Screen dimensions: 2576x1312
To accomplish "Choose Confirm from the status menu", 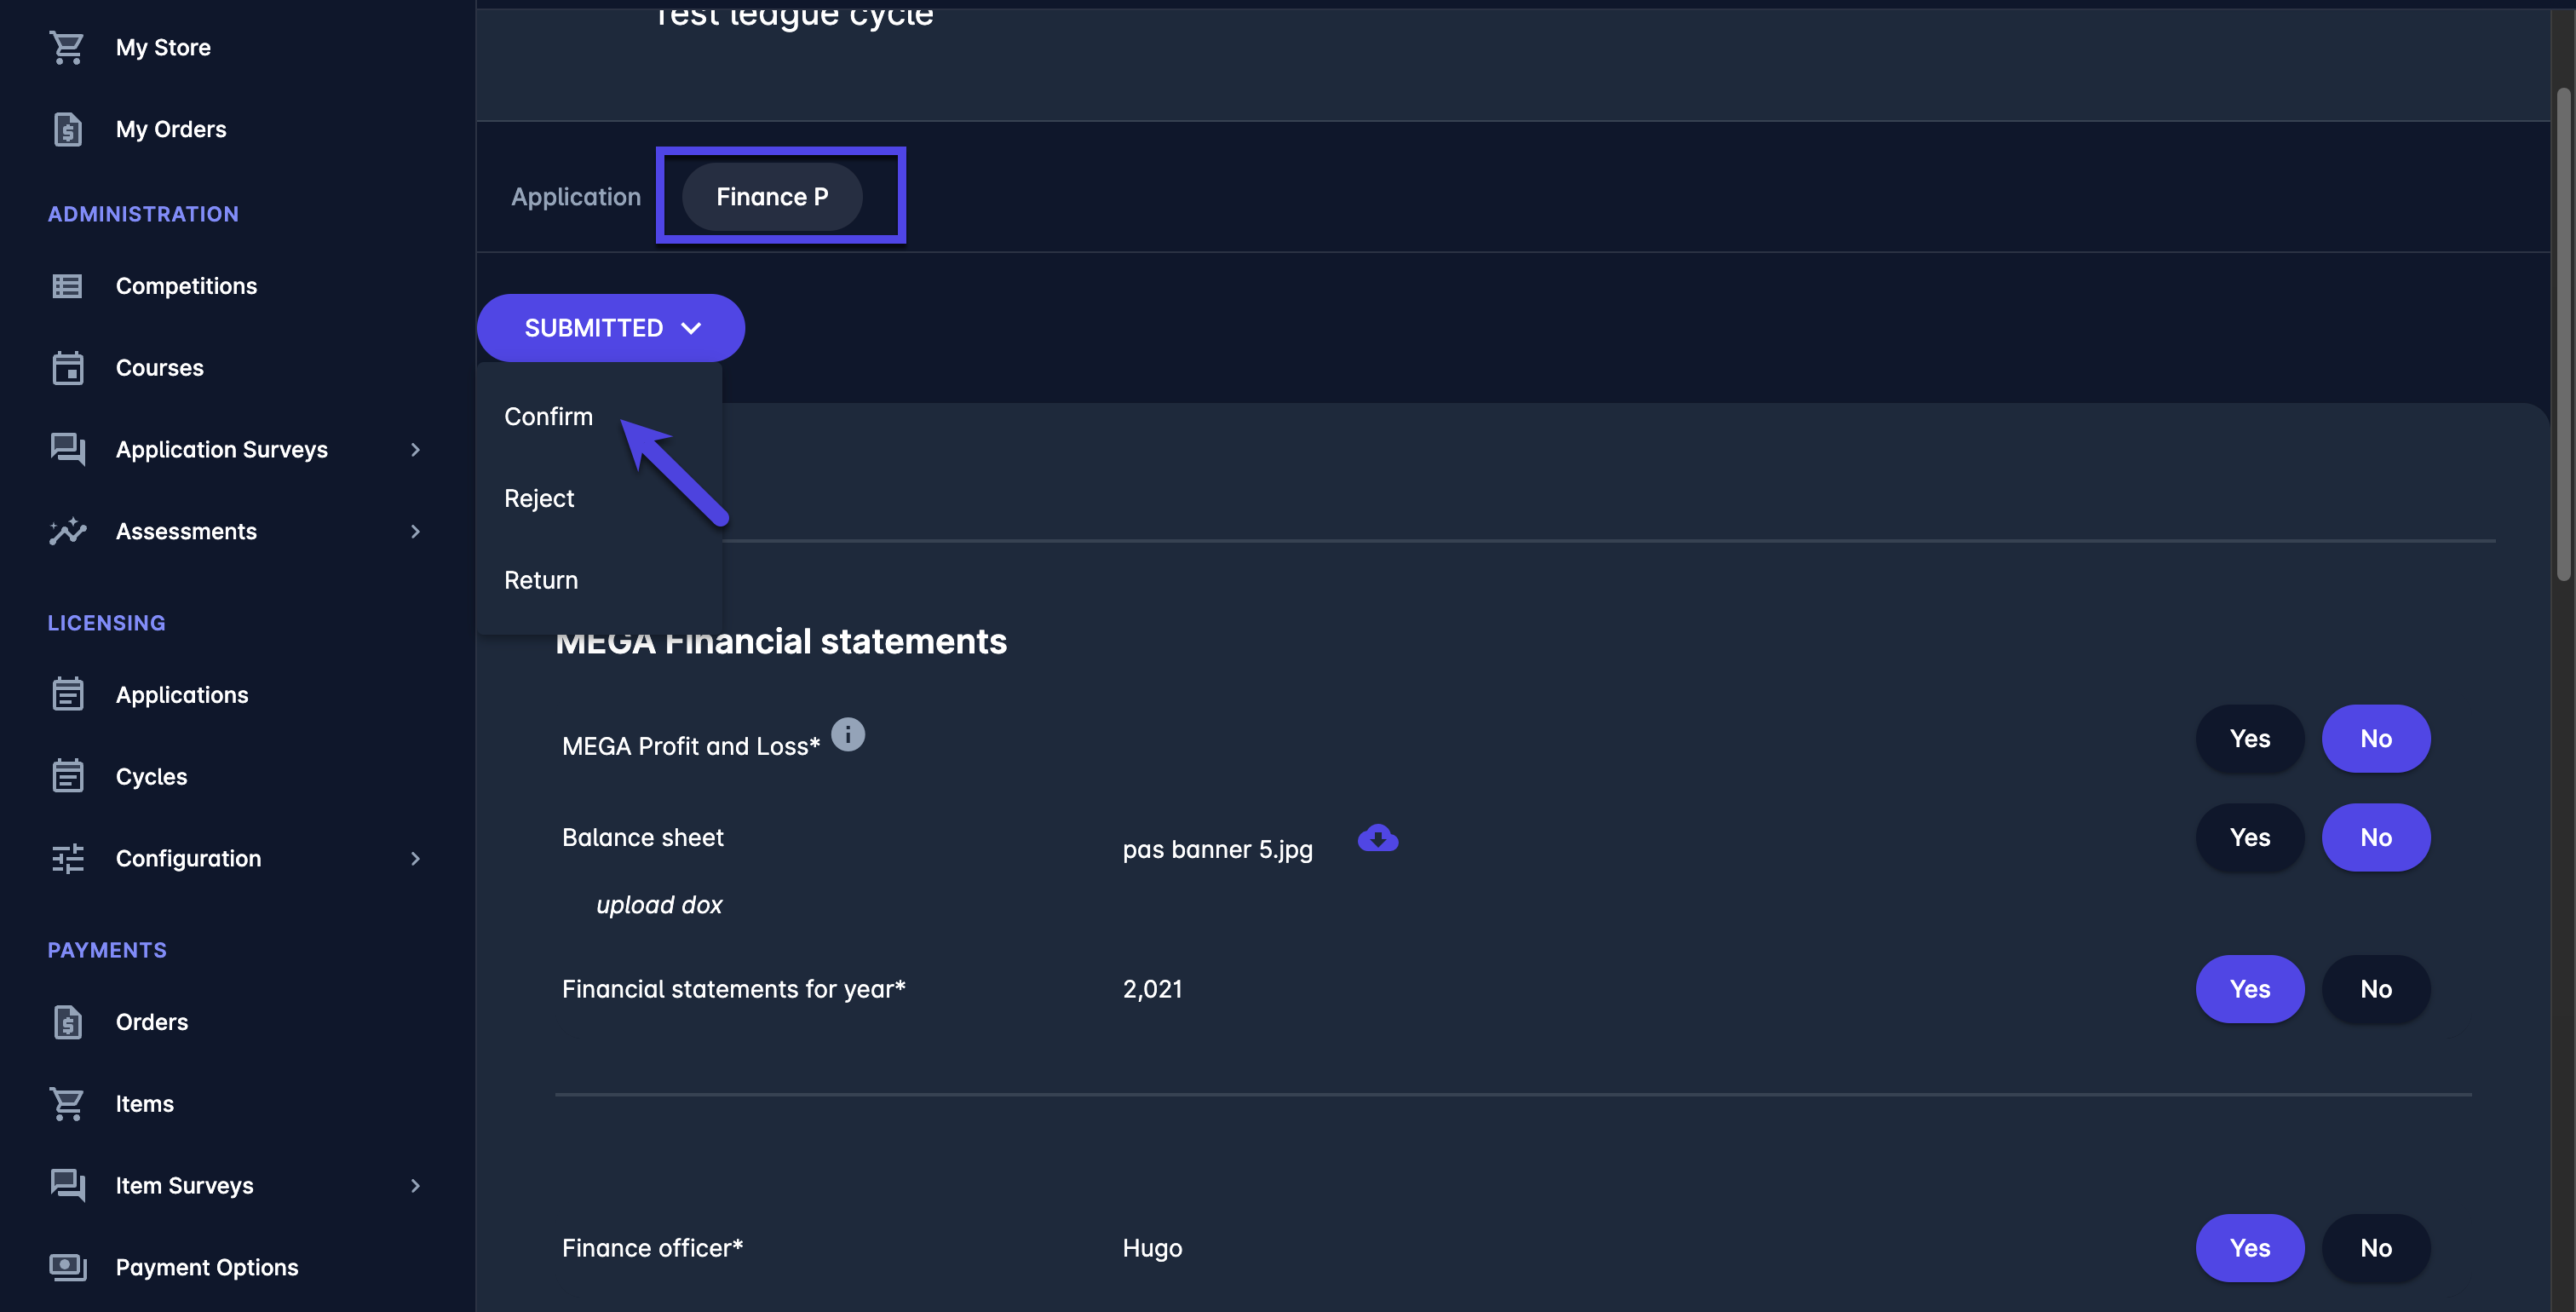I will click(x=548, y=417).
